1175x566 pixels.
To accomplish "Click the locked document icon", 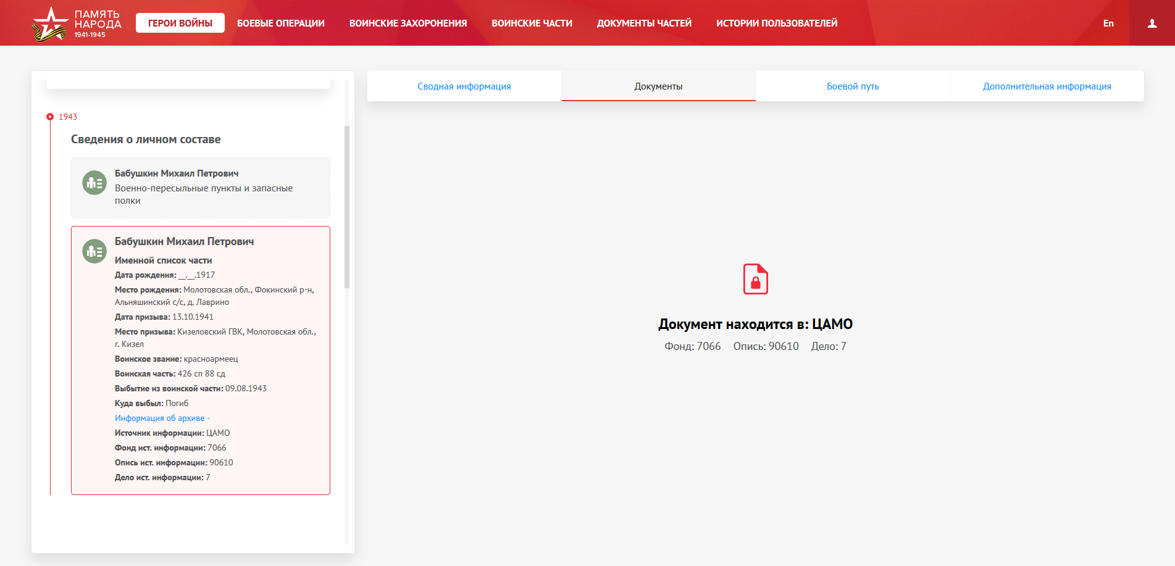I will (x=755, y=279).
